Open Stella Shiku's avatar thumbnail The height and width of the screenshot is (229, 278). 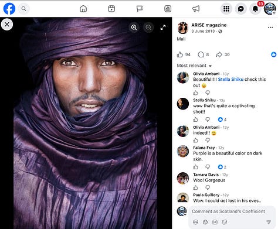coord(183,104)
